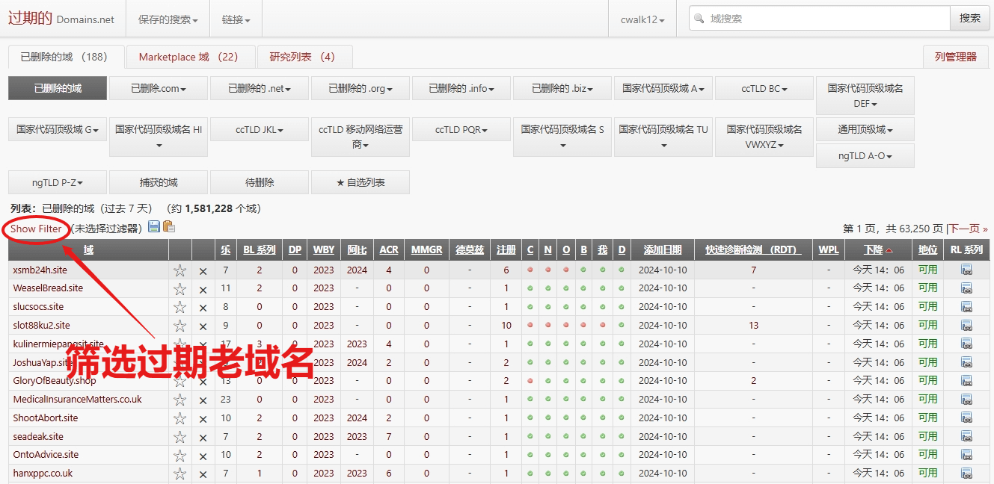Click the magnifier icon in domain search box

[699, 18]
